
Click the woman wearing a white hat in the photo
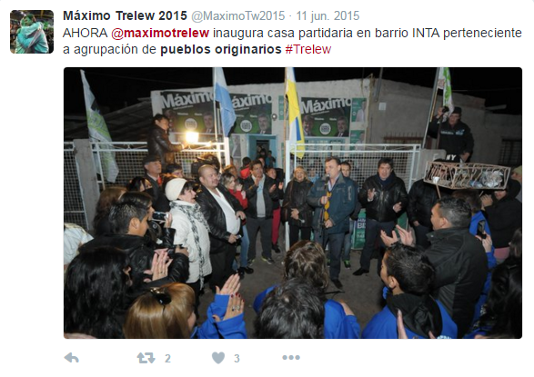coord(190,231)
